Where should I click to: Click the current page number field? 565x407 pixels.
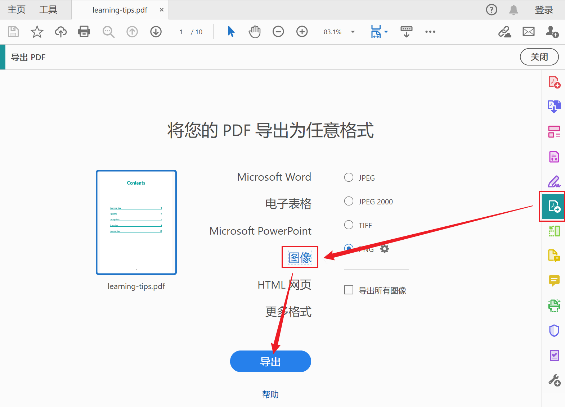pos(181,32)
